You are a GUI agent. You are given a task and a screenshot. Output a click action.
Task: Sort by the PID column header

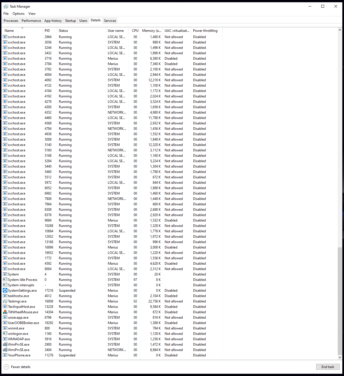click(50, 31)
